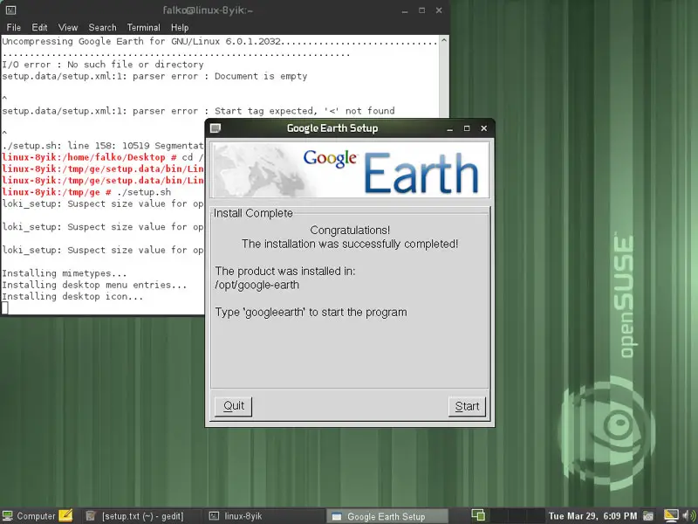Click the terminal scrollbar up arrow
Image resolution: width=698 pixels, height=524 pixels.
pyautogui.click(x=444, y=40)
